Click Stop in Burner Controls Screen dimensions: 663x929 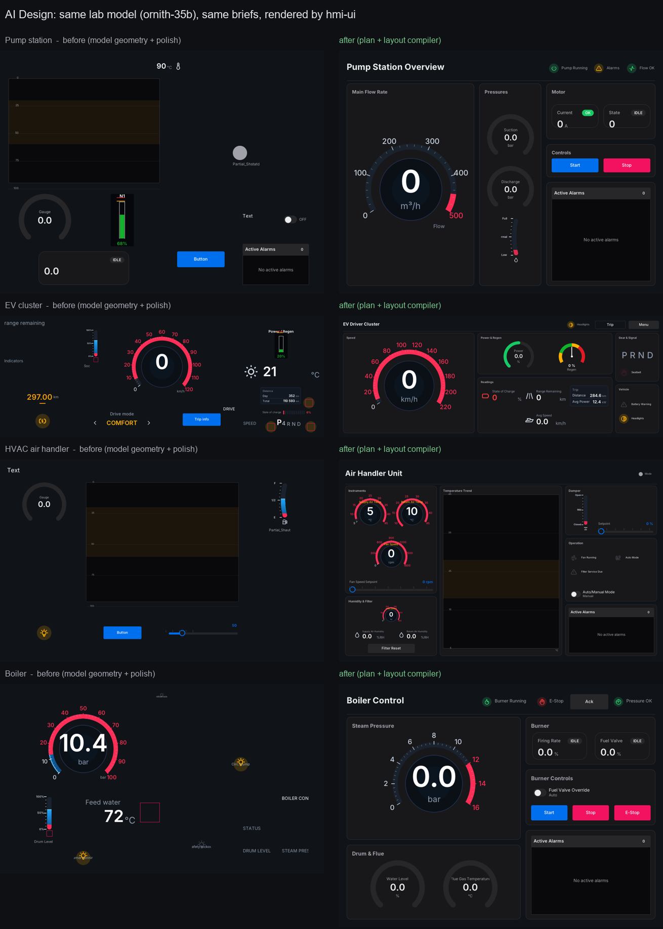(x=591, y=813)
